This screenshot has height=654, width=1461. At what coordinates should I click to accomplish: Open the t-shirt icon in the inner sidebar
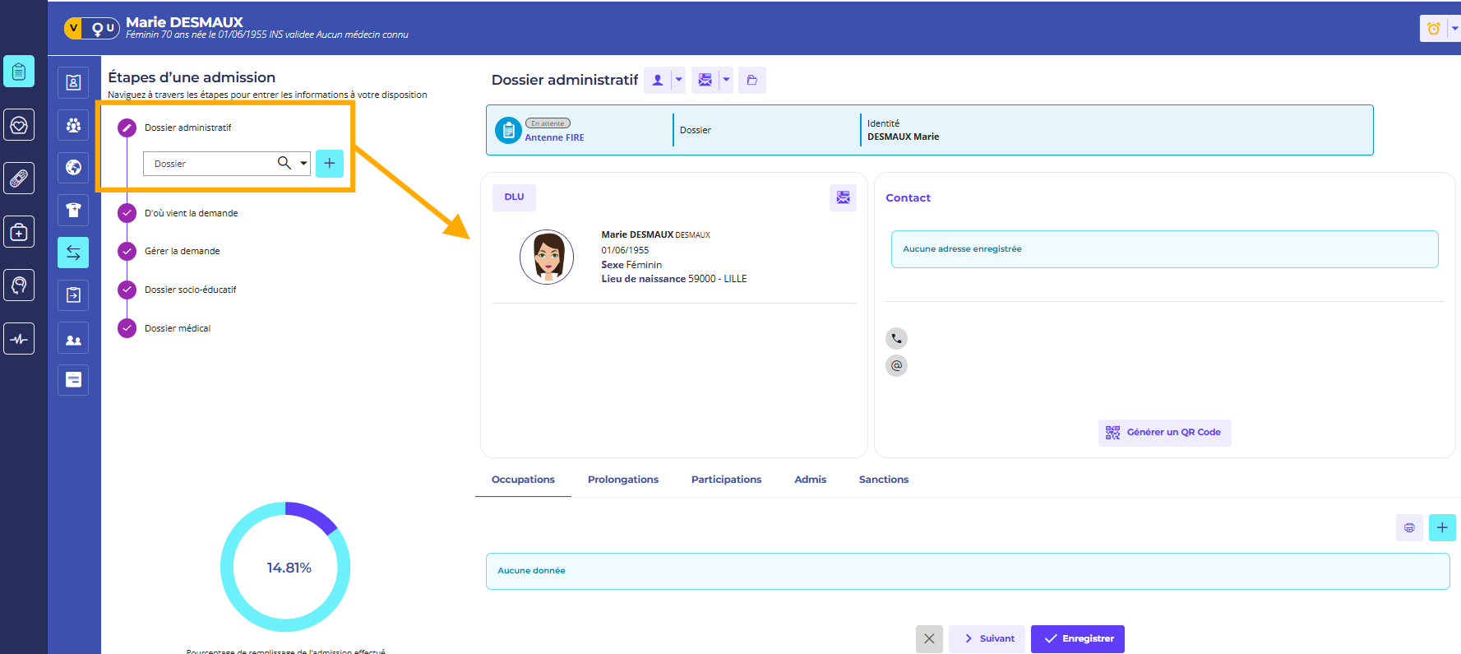[x=73, y=211]
